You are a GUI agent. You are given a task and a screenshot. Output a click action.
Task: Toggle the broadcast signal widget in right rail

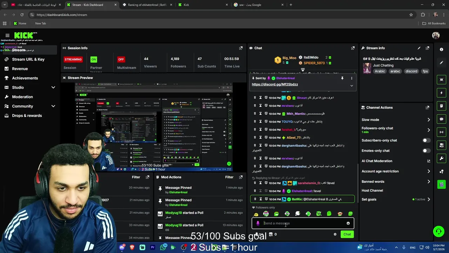[442, 132]
